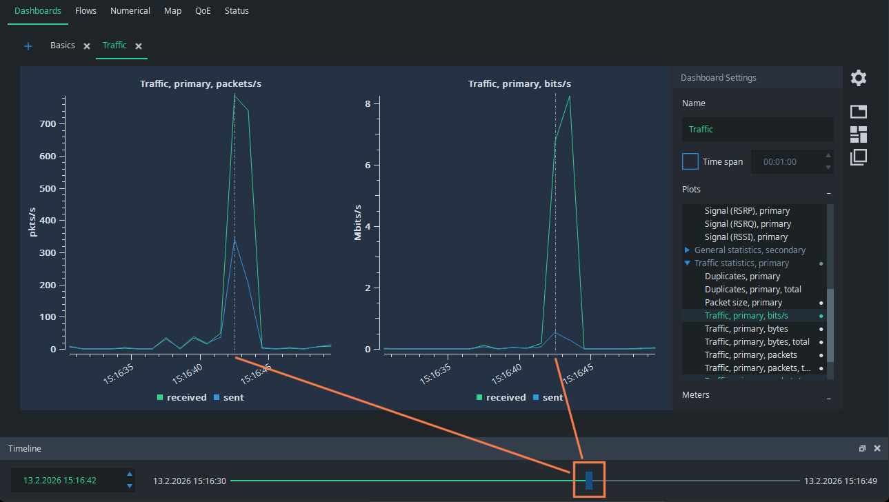Collapse Traffic statistics, primary tree node

687,263
